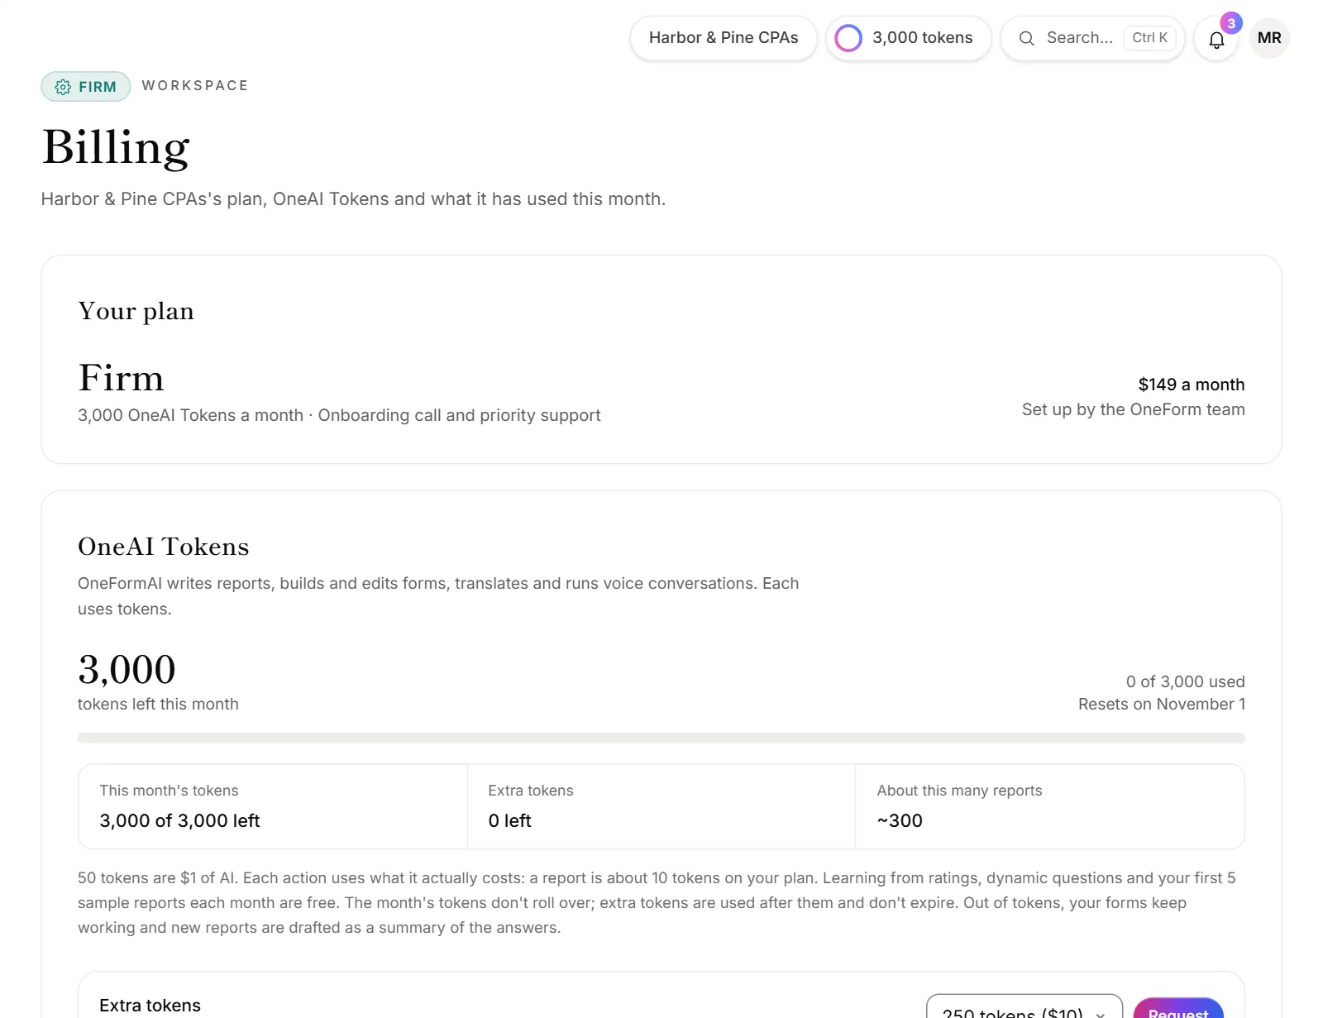1323x1018 pixels.
Task: Expand the 250 tokens ($10) dropdown
Action: click(1024, 1009)
